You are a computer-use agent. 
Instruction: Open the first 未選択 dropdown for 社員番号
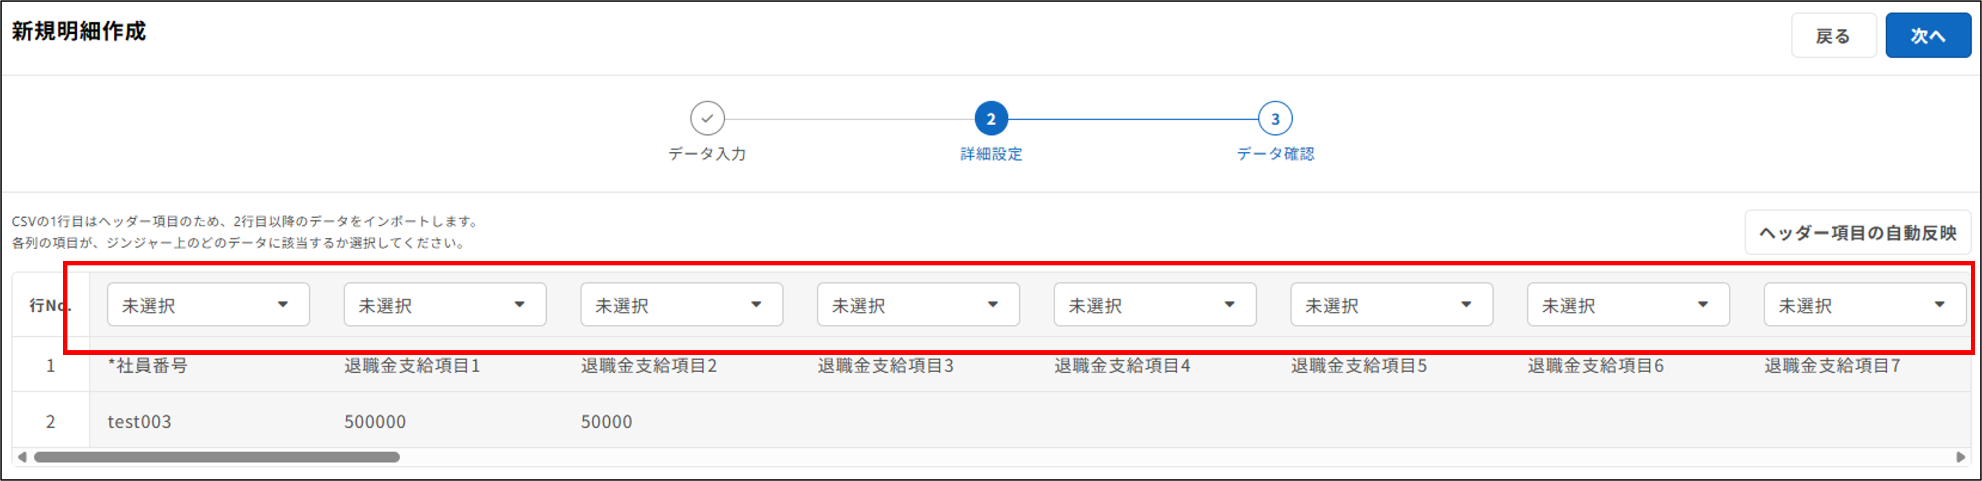[208, 304]
